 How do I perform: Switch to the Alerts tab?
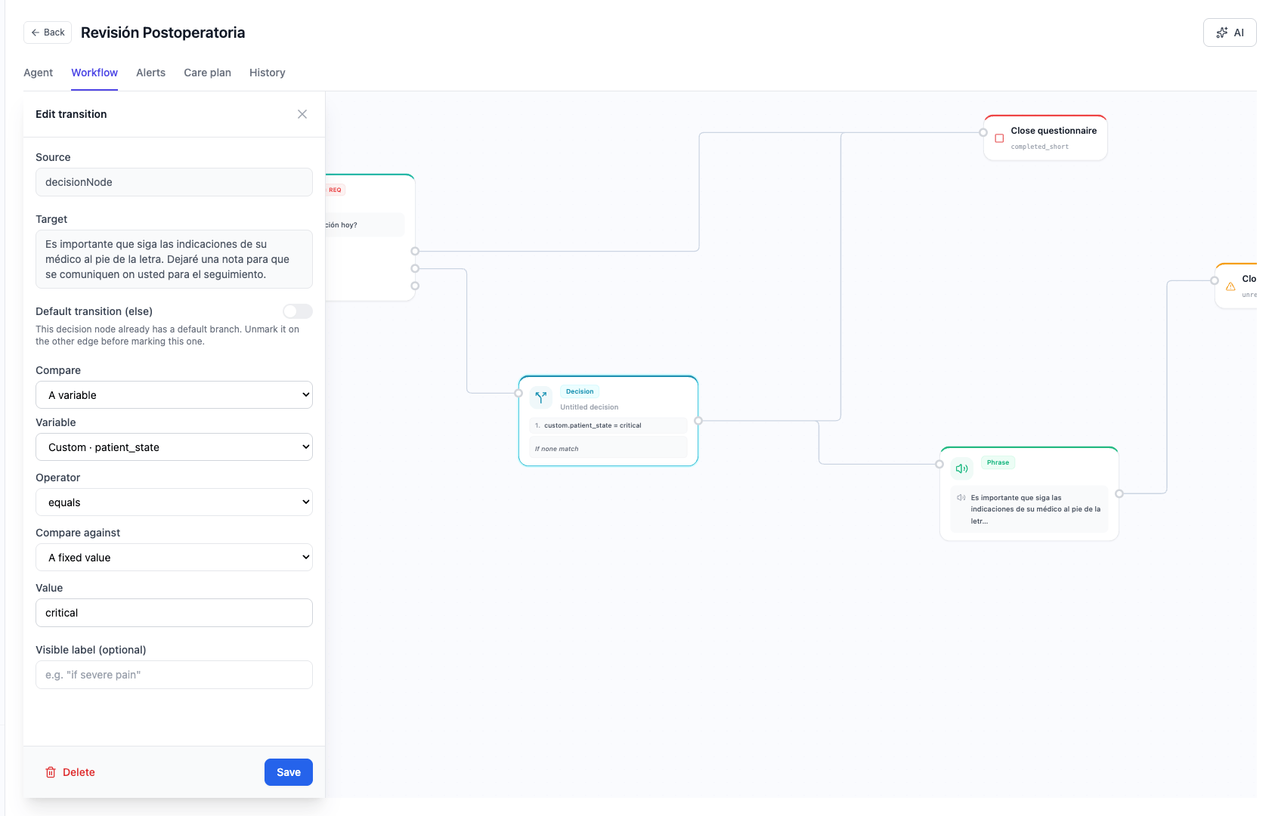(150, 73)
